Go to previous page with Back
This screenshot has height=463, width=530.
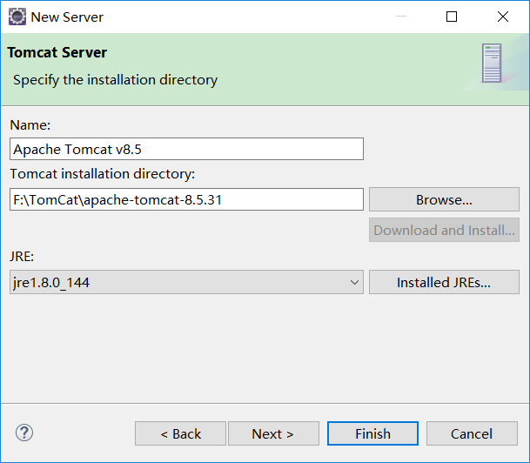click(180, 433)
